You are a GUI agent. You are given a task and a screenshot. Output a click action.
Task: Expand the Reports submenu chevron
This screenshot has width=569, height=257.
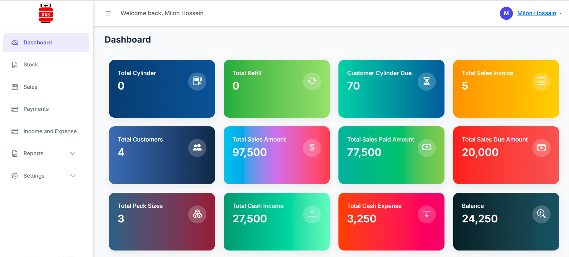tap(73, 153)
